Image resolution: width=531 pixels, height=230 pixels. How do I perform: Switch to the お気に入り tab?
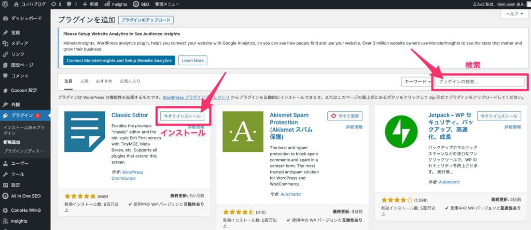coord(130,81)
